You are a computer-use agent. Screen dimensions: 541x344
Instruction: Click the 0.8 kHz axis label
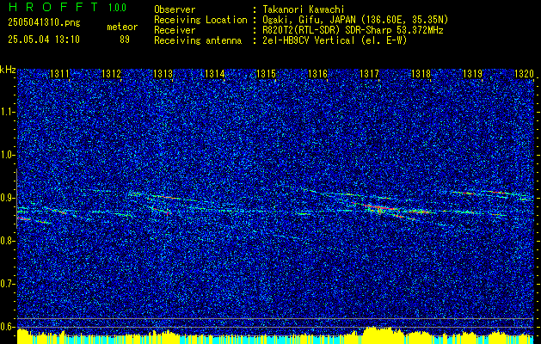pyautogui.click(x=7, y=241)
